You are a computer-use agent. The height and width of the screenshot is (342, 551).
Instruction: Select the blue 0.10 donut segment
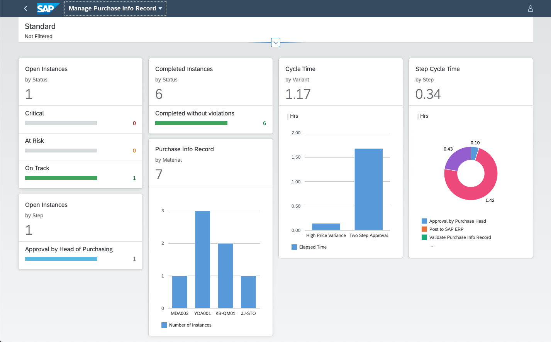[x=475, y=153]
